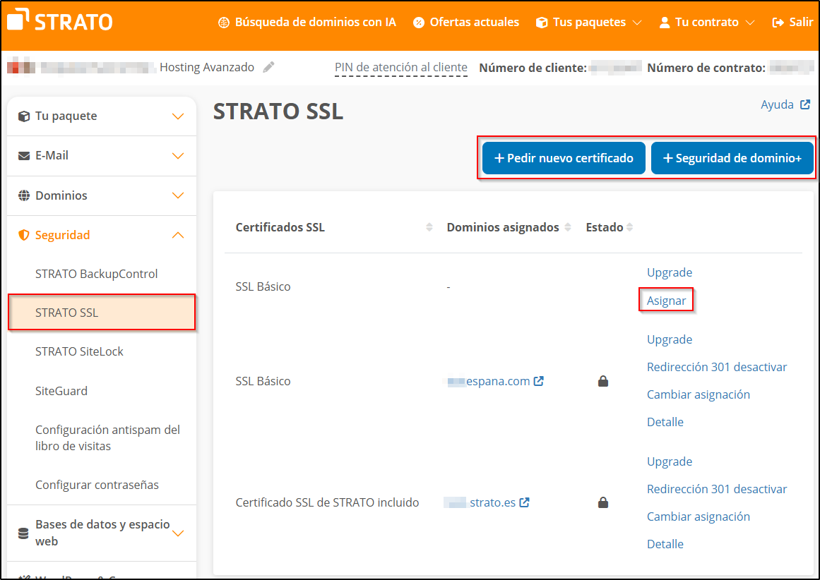
Task: Open the Tu contrato dropdown
Action: click(706, 22)
